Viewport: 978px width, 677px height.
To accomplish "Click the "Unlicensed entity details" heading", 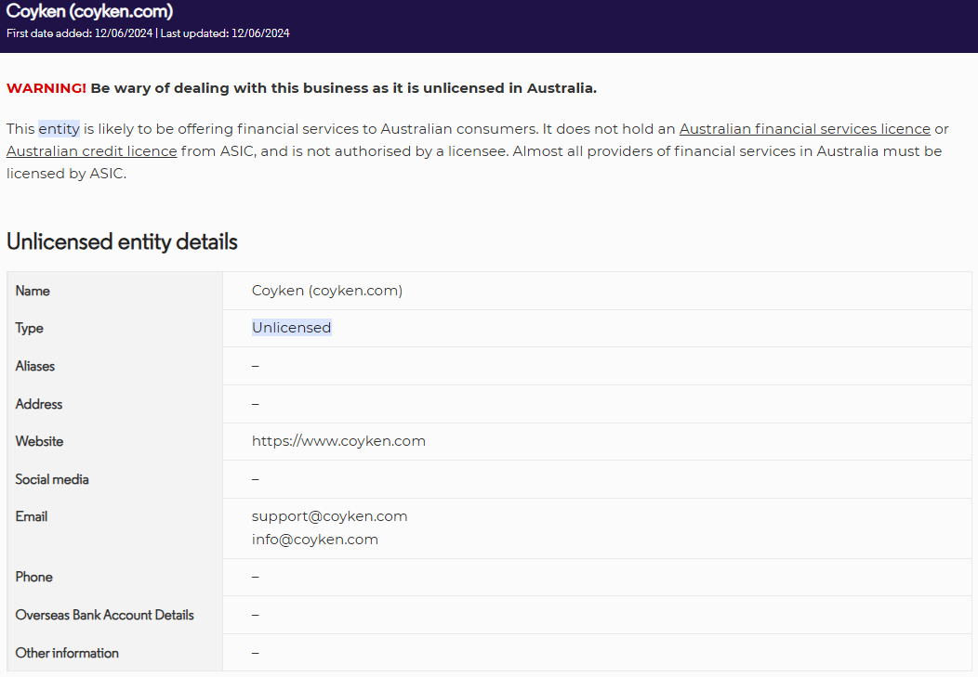I will [122, 242].
